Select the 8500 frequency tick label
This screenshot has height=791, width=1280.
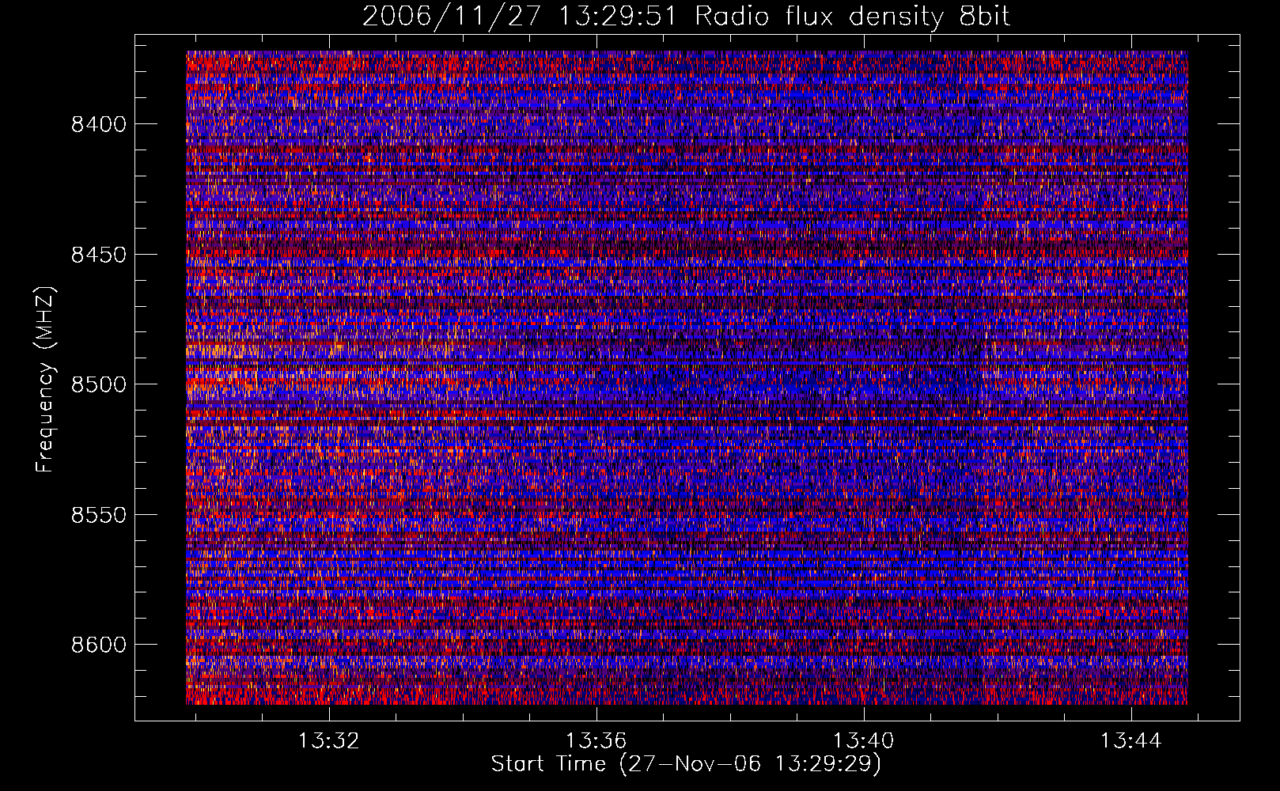[x=99, y=384]
